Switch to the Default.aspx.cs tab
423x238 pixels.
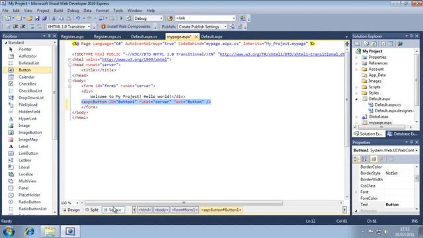click(x=144, y=36)
